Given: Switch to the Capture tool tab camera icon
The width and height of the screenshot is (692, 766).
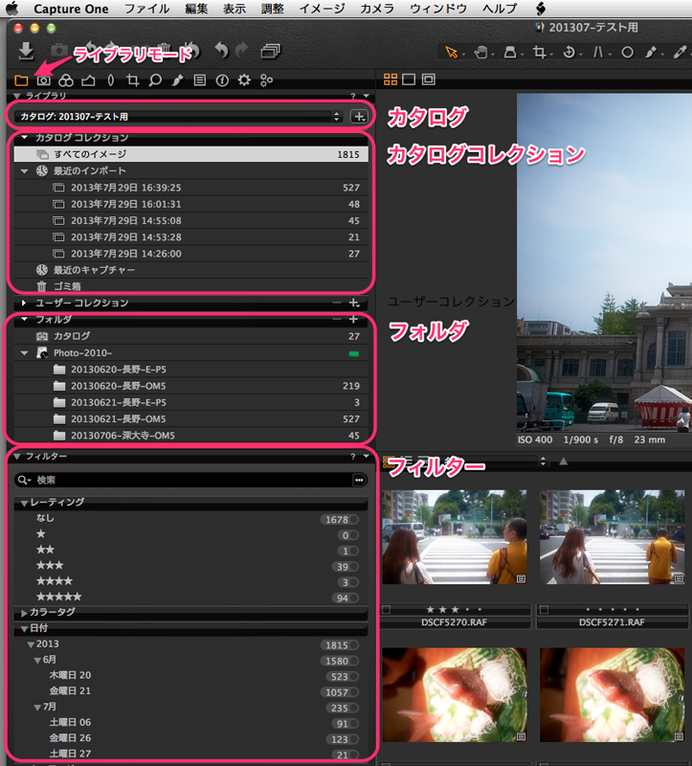Looking at the screenshot, I should coord(44,80).
